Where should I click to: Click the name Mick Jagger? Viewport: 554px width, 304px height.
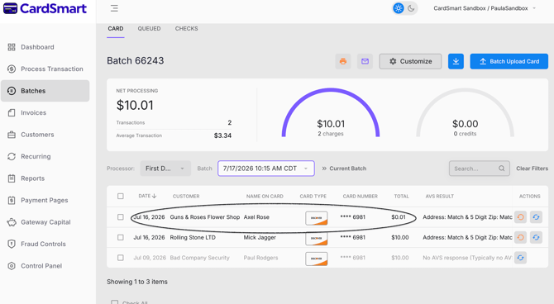[x=260, y=238]
